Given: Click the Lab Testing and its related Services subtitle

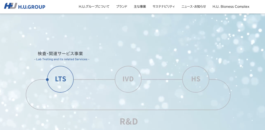Looking at the screenshot, I should 62,59.
